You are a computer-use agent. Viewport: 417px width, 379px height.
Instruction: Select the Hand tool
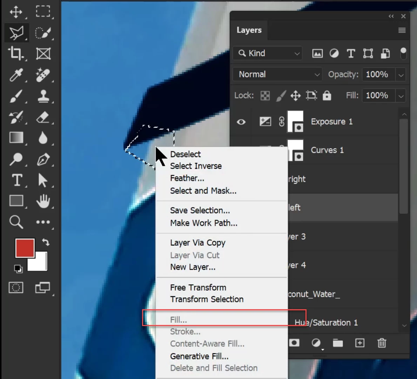43,201
